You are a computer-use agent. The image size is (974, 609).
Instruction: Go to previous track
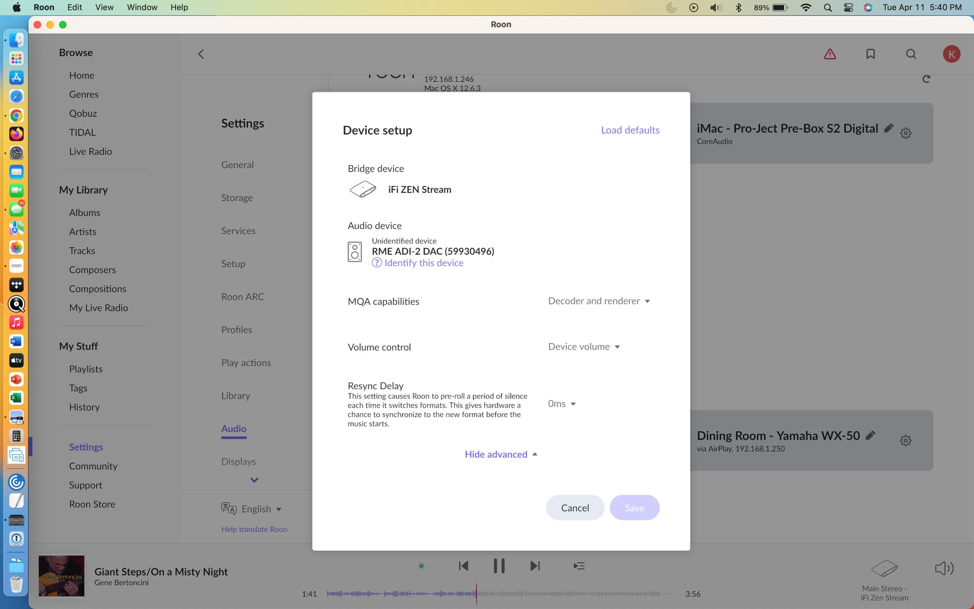(463, 566)
